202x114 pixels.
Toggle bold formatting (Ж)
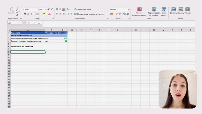coord(25,14)
